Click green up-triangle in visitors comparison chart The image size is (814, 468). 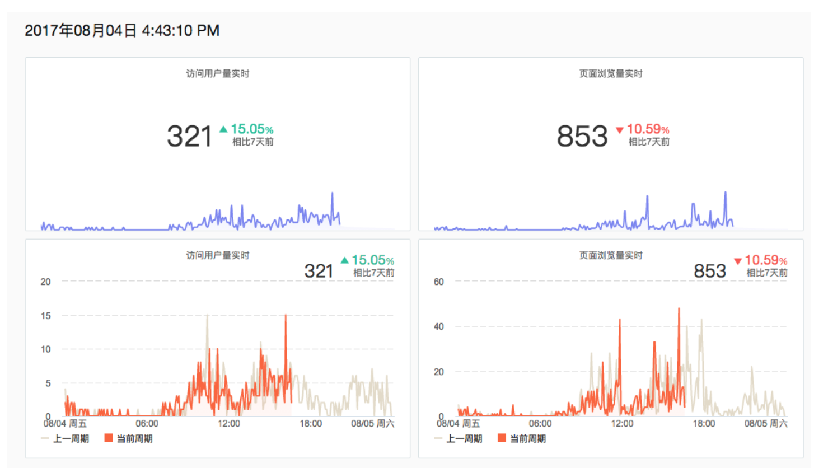[344, 260]
